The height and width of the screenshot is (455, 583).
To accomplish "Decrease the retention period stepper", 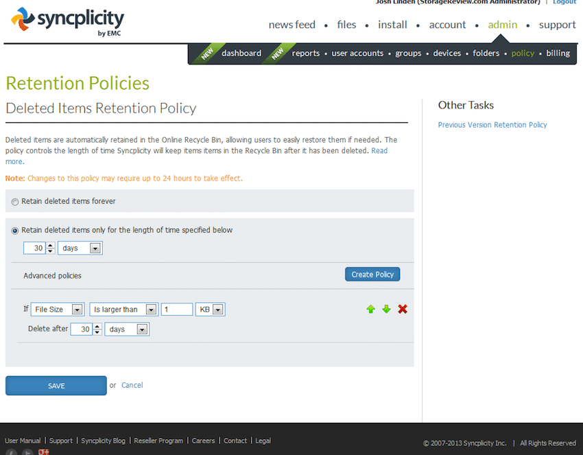I will click(51, 251).
